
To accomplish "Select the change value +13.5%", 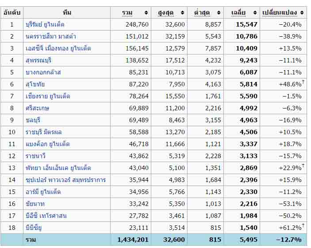I will click(290, 48).
